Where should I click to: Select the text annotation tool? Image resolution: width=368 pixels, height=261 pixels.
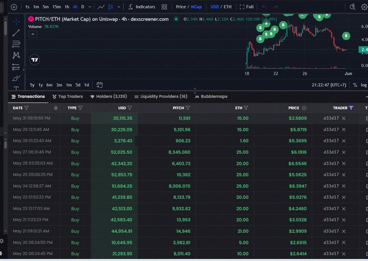[16, 88]
